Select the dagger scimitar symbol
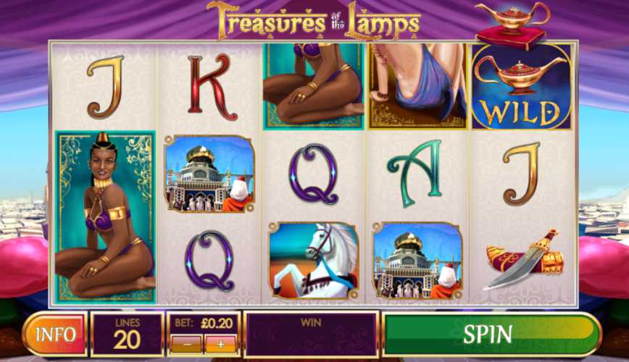This screenshot has height=362, width=629. click(x=522, y=260)
